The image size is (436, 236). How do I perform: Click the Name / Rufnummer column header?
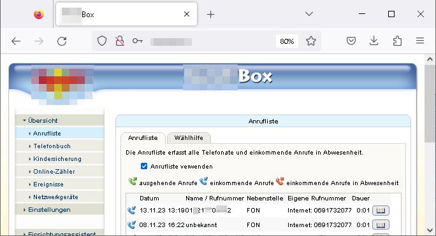[215, 198]
